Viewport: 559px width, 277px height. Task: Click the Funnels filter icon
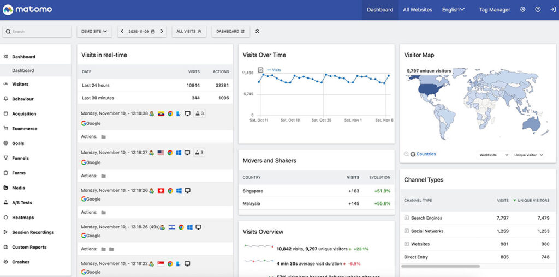[5, 158]
